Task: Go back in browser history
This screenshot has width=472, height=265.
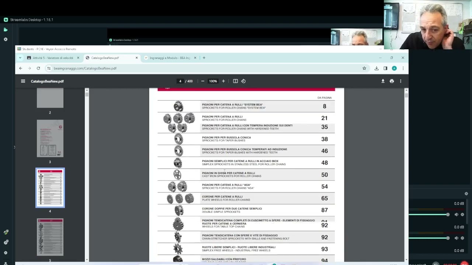Action: [x=21, y=68]
